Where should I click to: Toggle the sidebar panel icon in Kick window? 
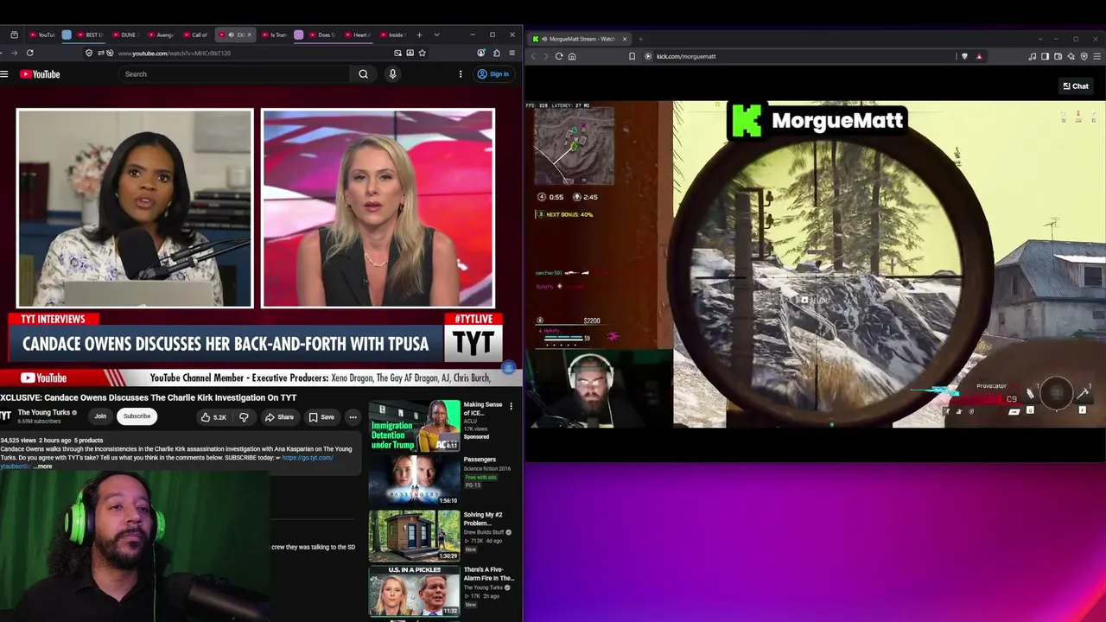[x=1045, y=56]
